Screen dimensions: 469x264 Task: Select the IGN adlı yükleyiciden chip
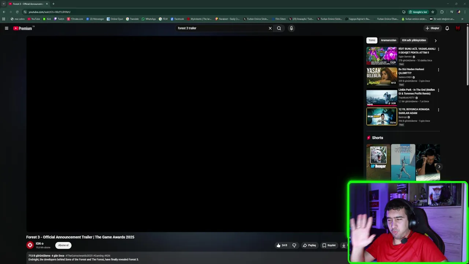point(414,40)
